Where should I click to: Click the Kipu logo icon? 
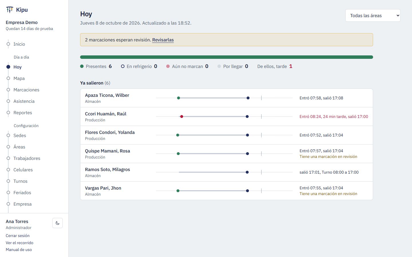[10, 10]
